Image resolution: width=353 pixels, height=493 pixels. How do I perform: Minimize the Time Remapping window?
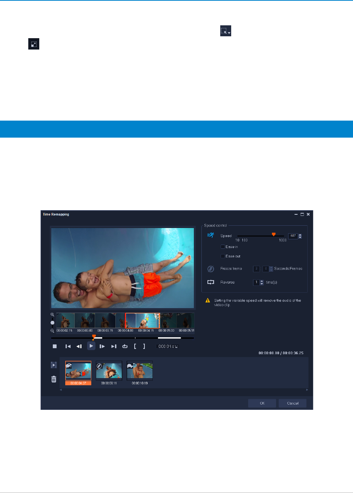tap(296, 214)
